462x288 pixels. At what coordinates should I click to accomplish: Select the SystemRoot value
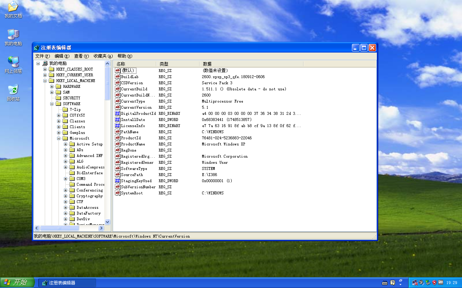[x=132, y=193]
